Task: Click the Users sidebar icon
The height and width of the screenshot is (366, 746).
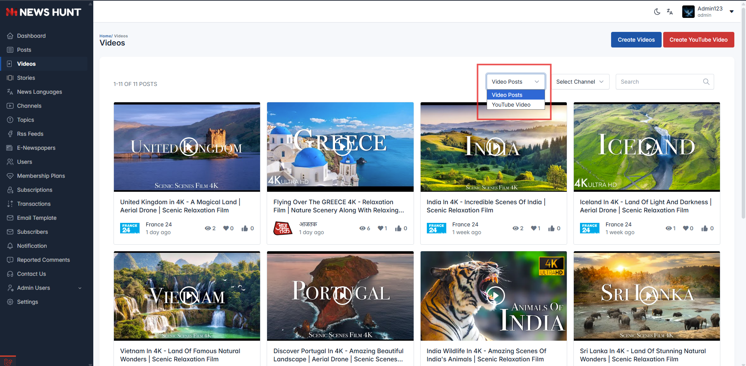Action: pyautogui.click(x=10, y=162)
